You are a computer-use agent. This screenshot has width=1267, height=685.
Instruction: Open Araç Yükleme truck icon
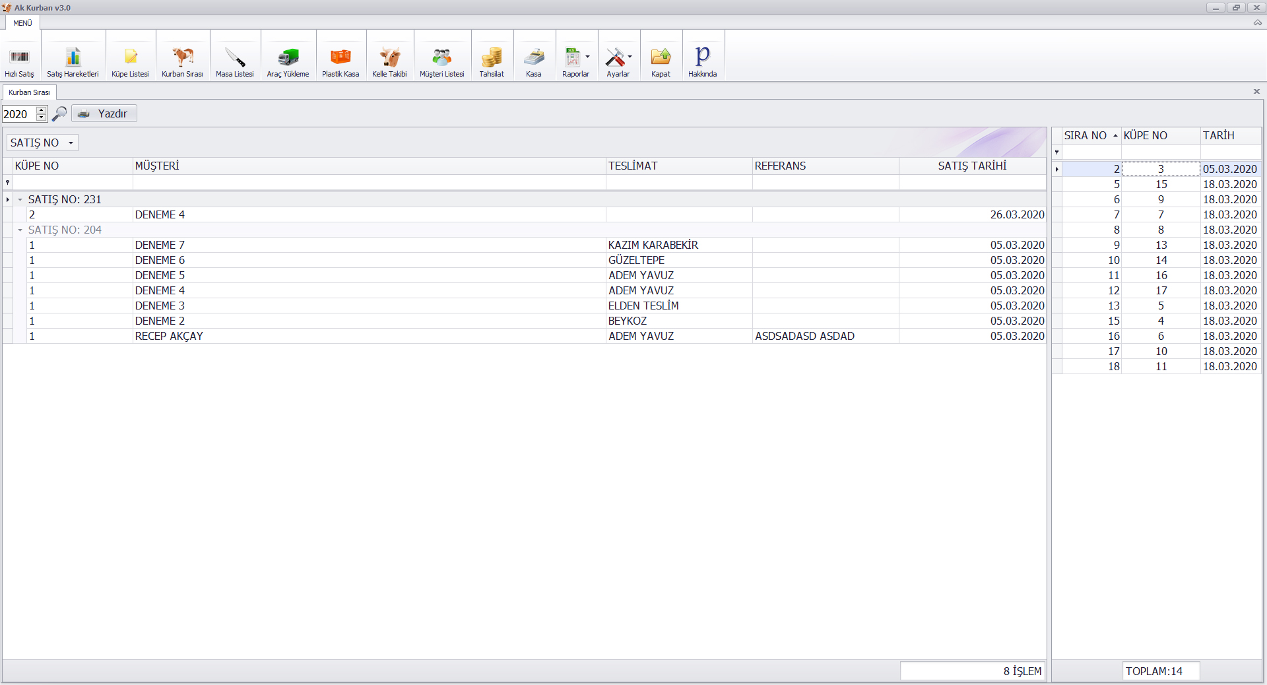coord(288,57)
